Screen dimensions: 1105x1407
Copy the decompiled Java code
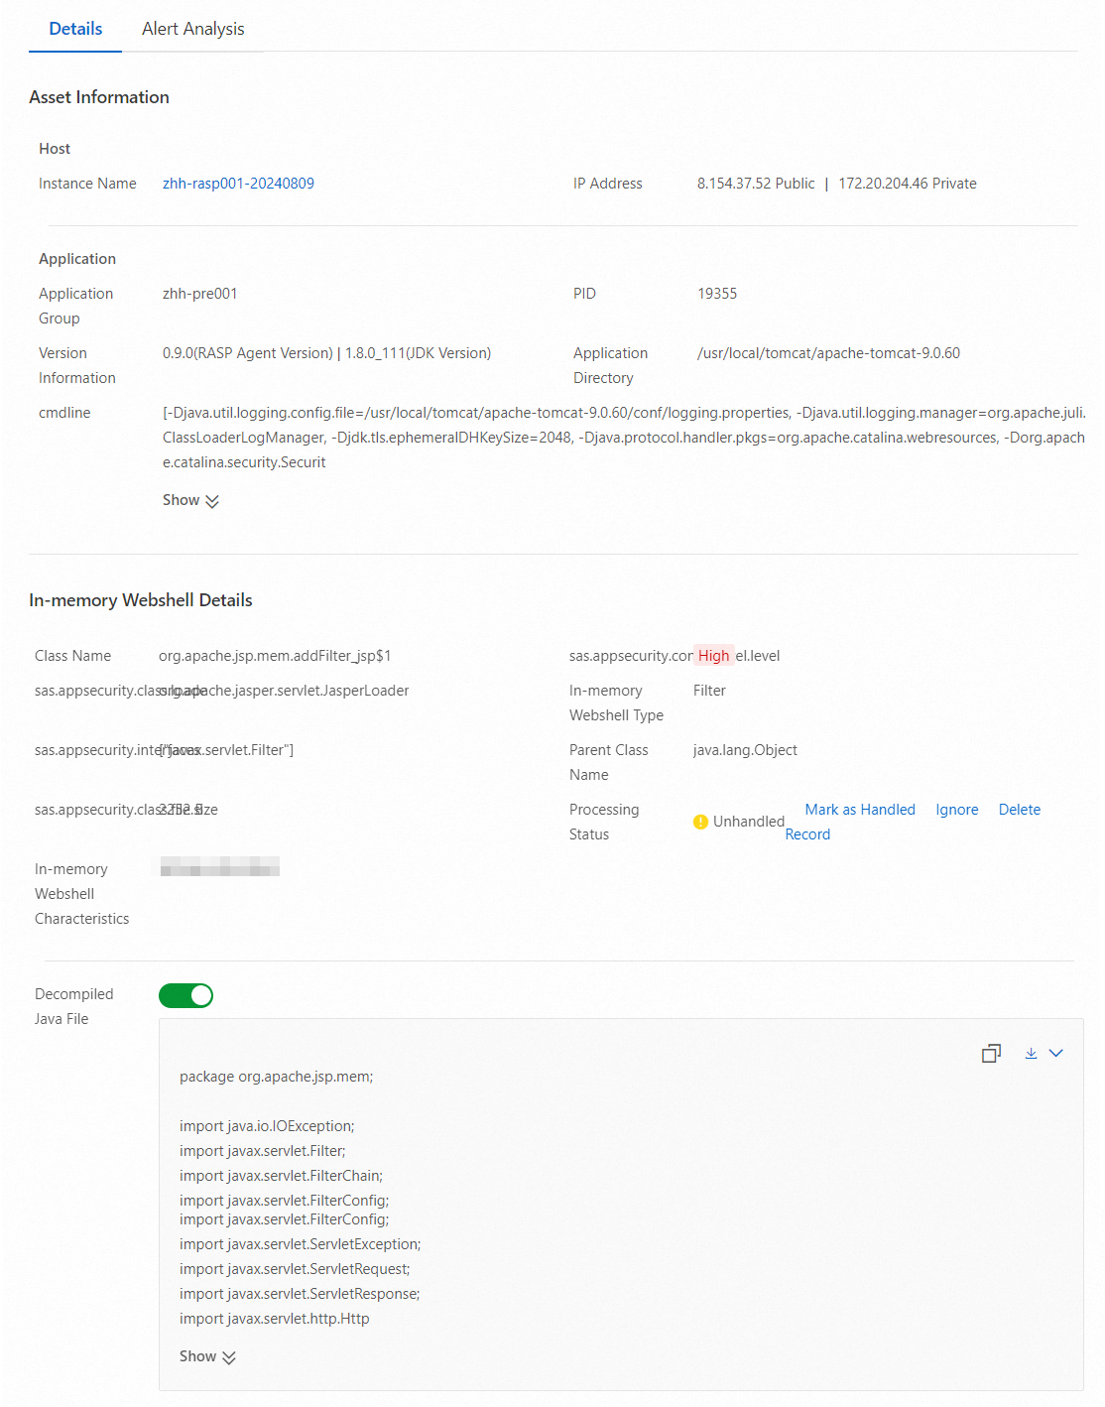tap(991, 1053)
